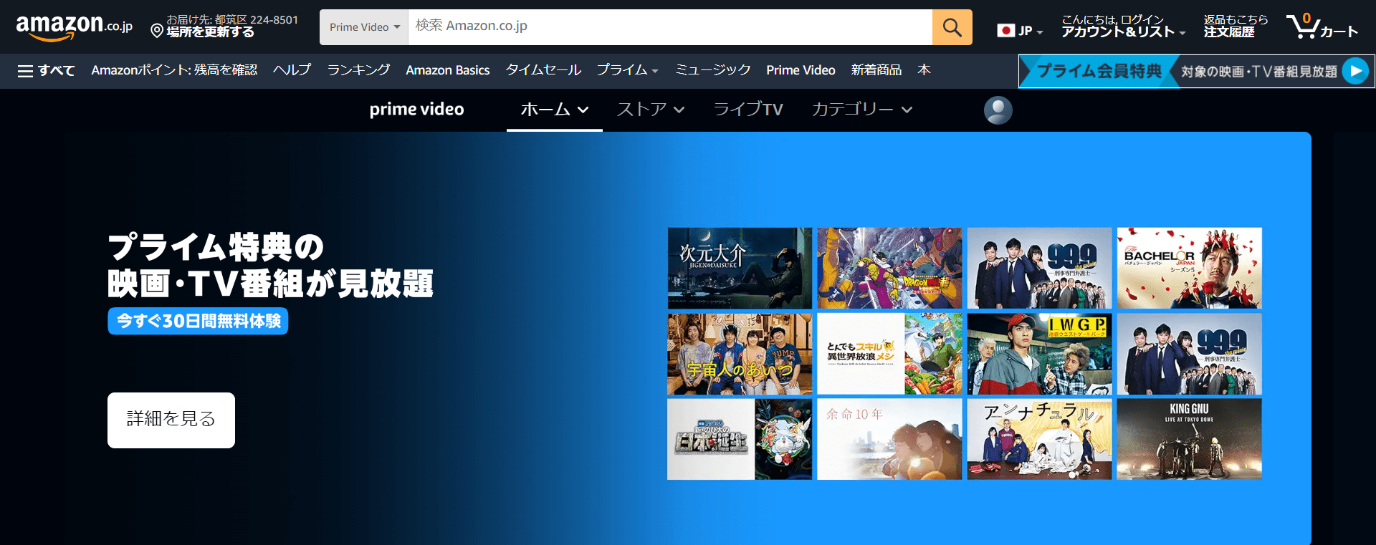Open the Prime Video search category dropdown
Viewport: 1376px width, 545px height.
pos(364,27)
